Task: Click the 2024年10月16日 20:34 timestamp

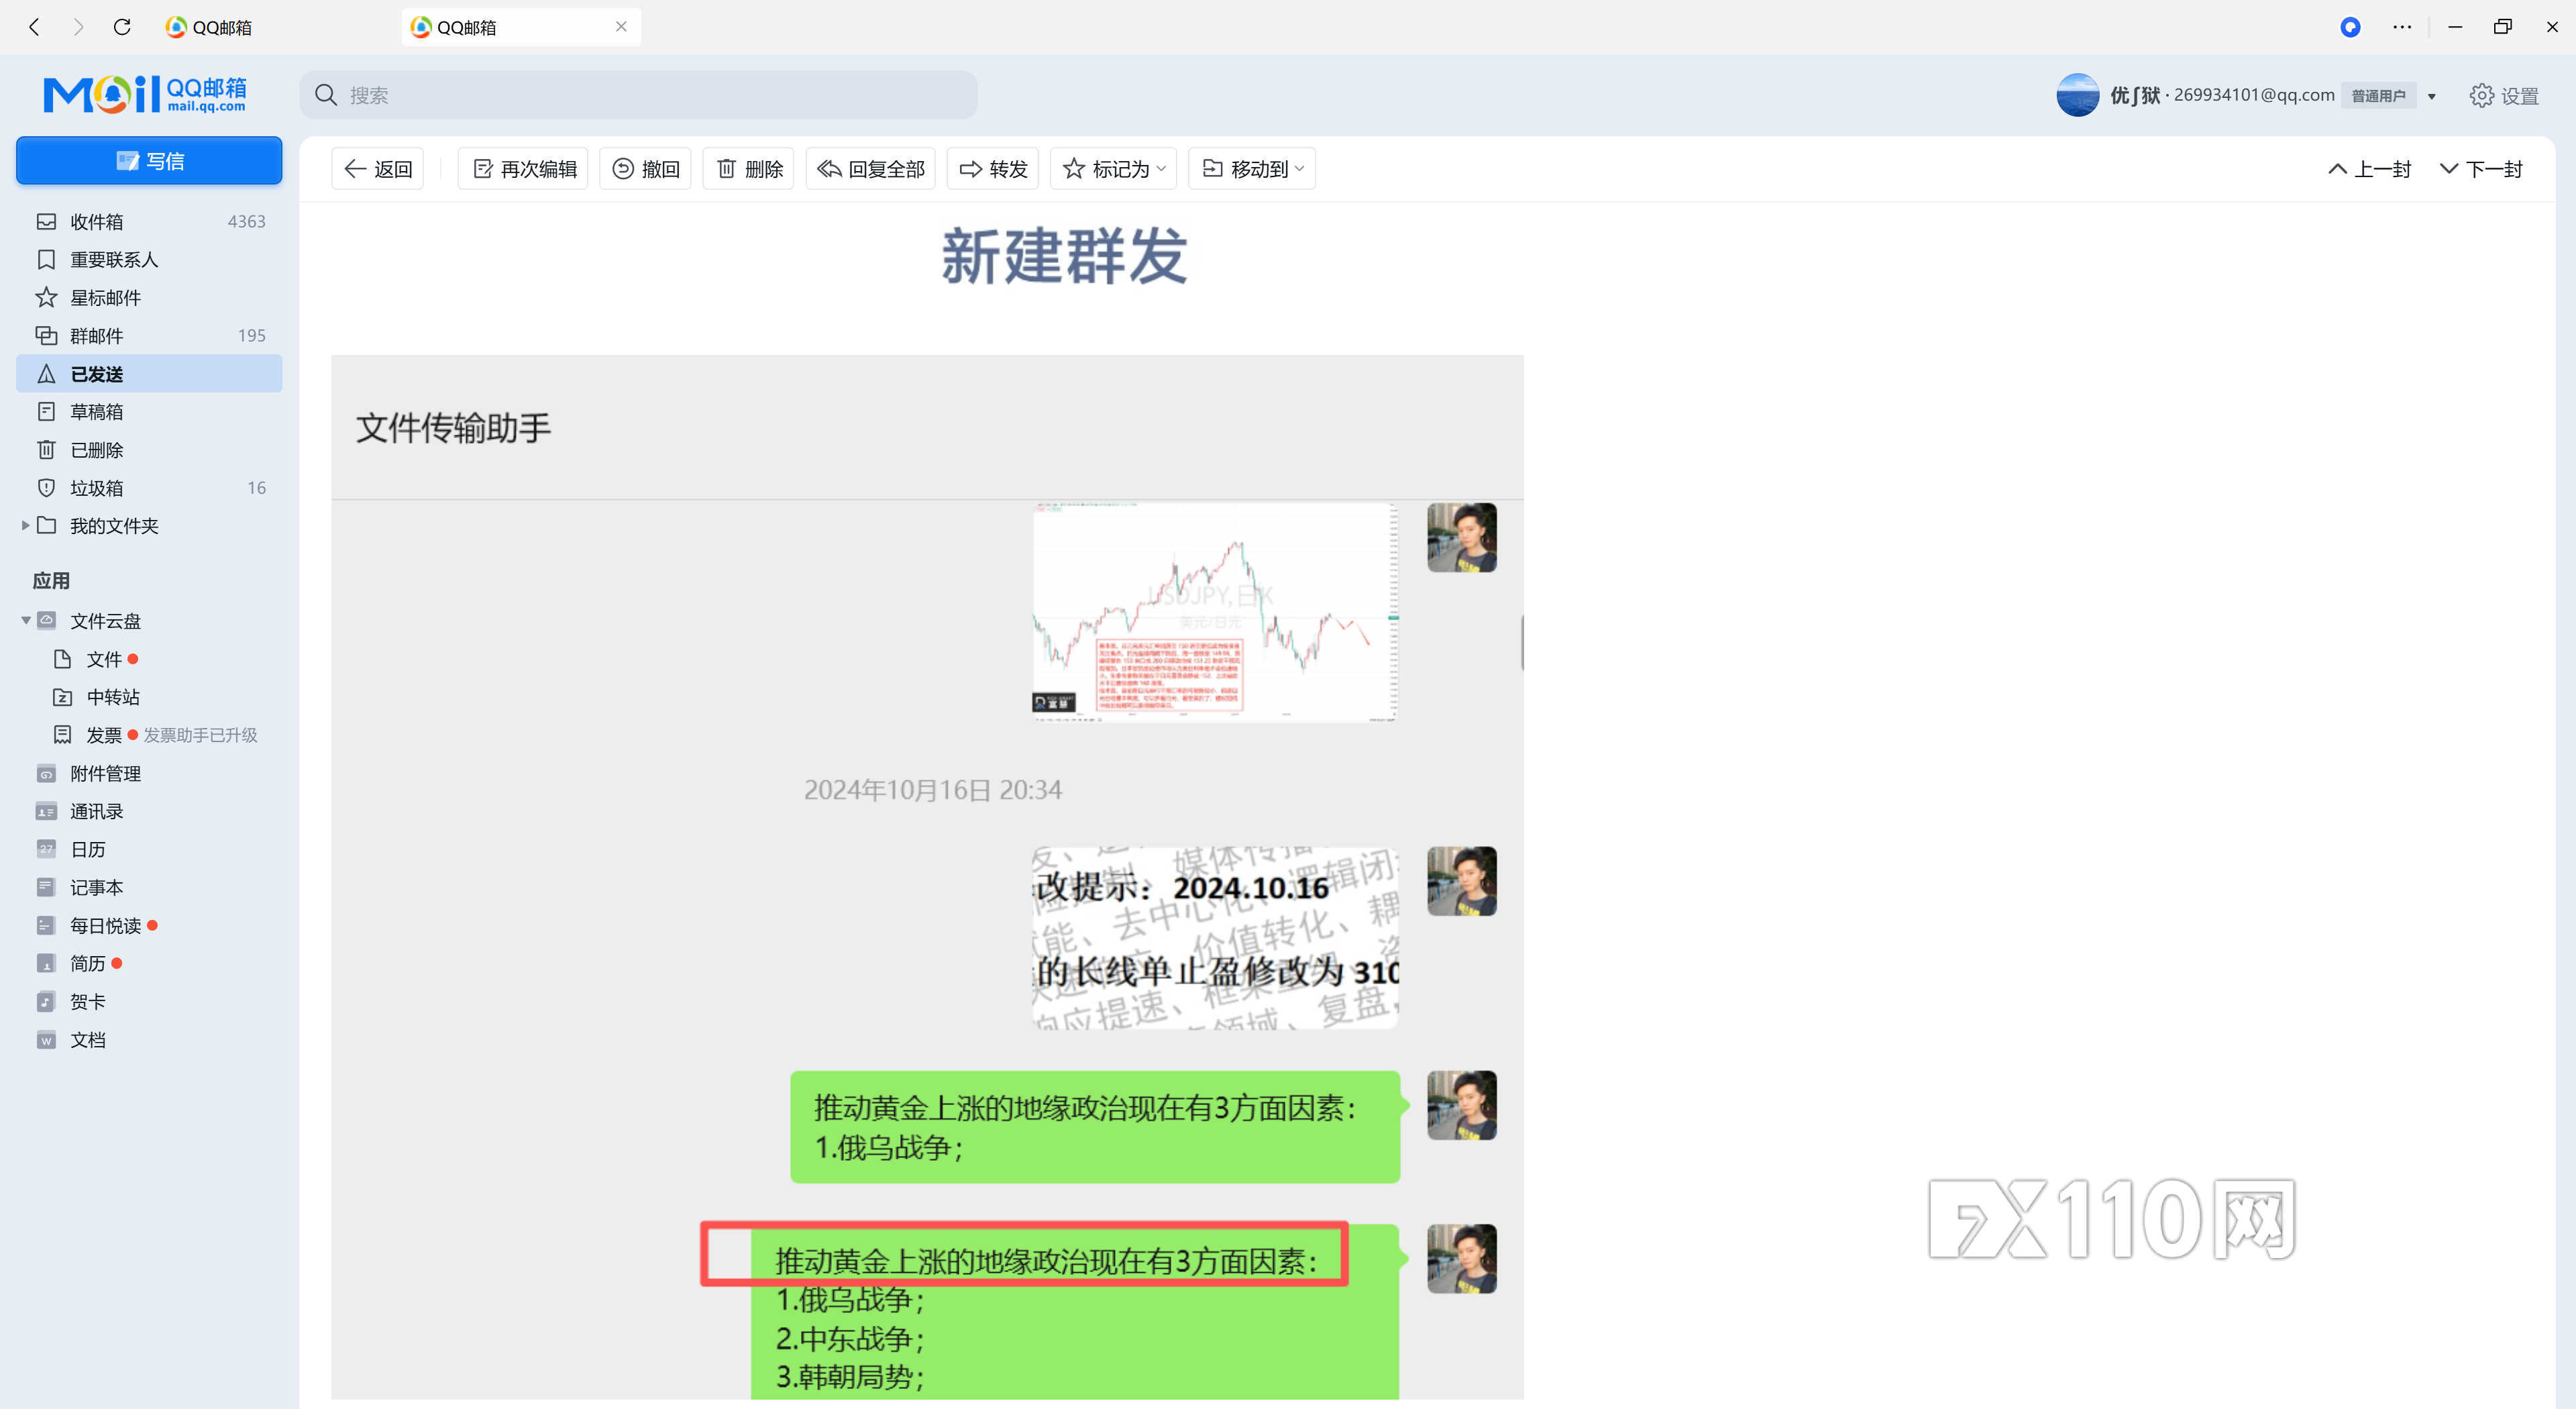Action: [x=932, y=790]
